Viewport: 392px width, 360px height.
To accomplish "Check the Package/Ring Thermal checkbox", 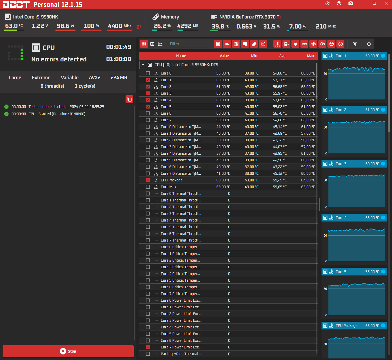I will [x=148, y=354].
